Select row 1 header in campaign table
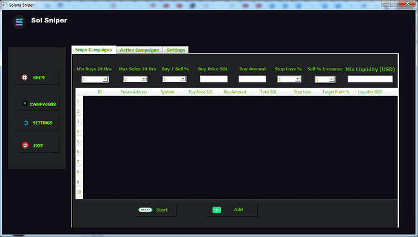Viewport: 418px width, 237px height. (x=79, y=101)
